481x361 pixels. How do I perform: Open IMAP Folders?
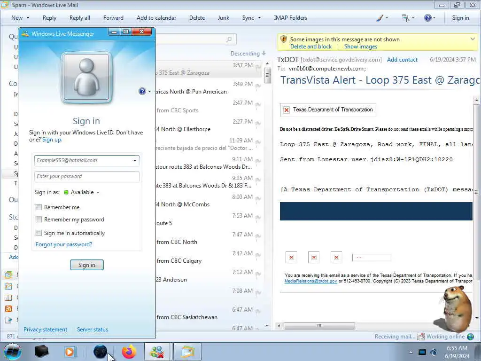point(290,18)
